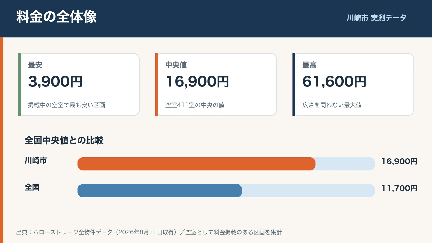Image resolution: width=432 pixels, height=243 pixels.
Task: Click the 11,700円 value beside the bar
Action: tap(399, 188)
